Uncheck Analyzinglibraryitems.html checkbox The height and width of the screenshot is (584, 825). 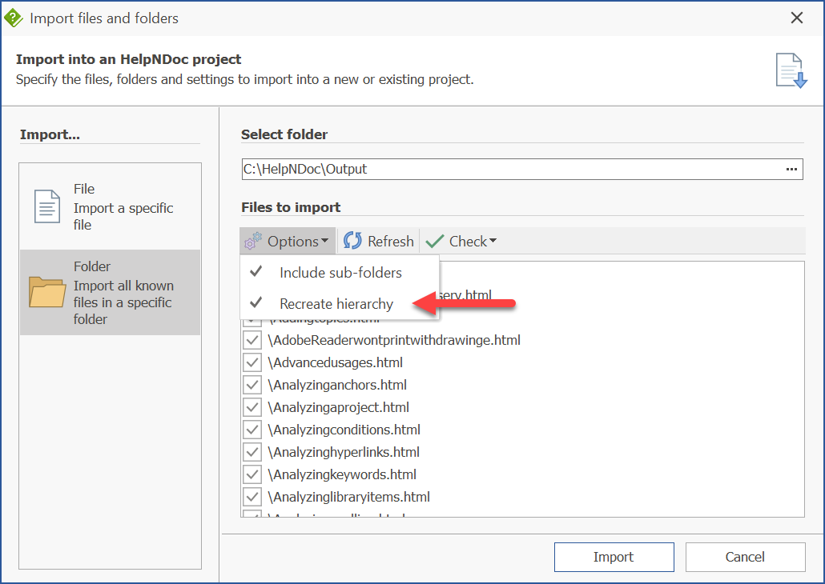click(252, 497)
